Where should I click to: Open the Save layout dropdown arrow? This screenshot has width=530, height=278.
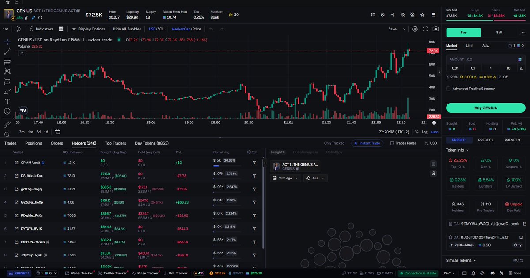coord(404,29)
